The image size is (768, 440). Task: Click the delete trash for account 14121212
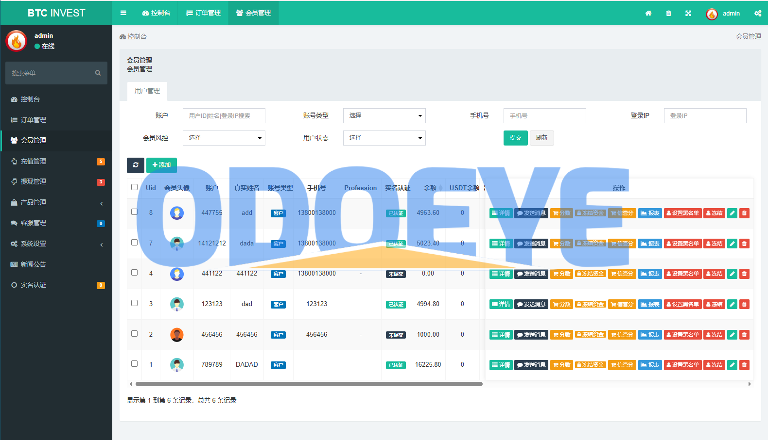(x=744, y=244)
